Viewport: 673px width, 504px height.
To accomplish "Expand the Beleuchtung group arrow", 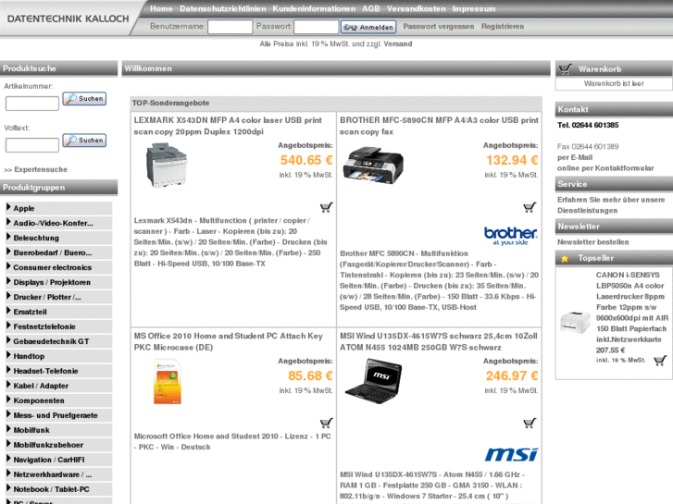I will tap(8, 237).
